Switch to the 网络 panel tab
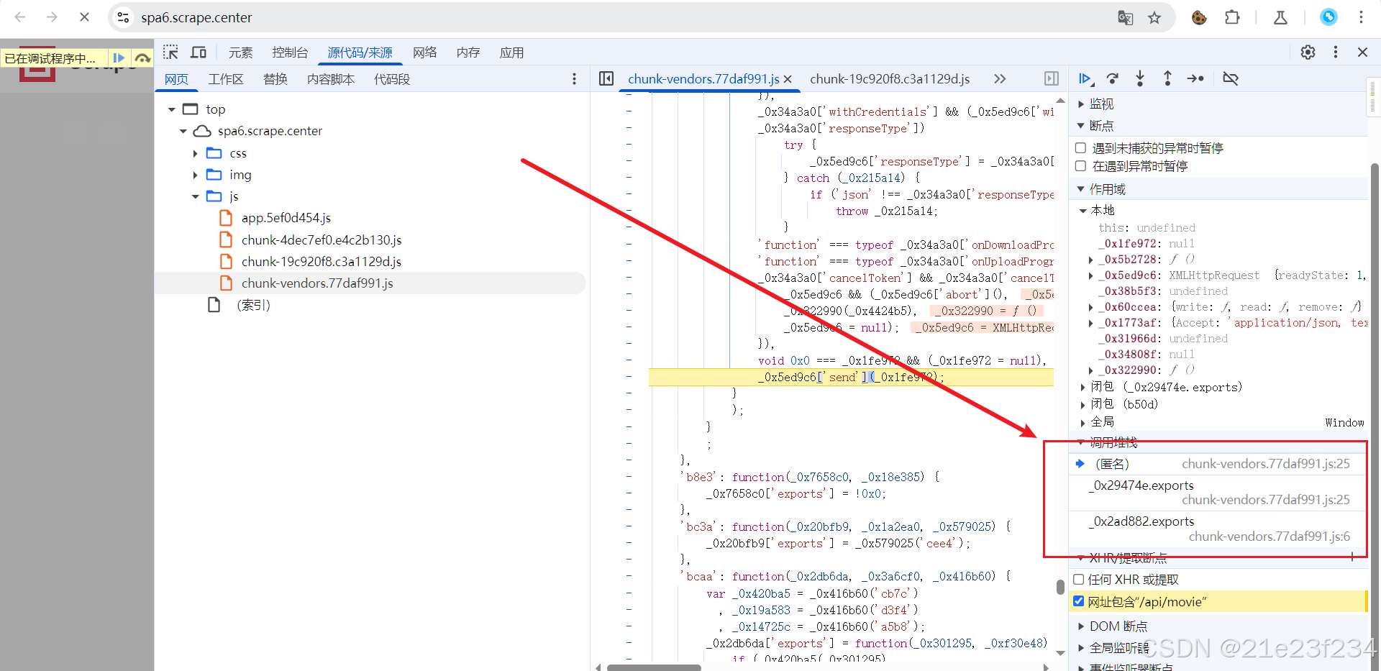 (x=424, y=52)
